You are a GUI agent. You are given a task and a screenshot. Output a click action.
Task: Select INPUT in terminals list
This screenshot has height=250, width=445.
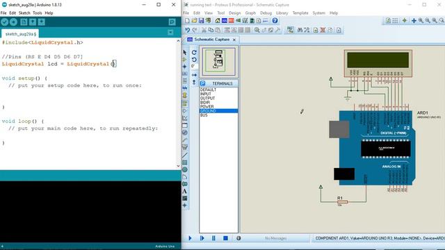coord(218,94)
